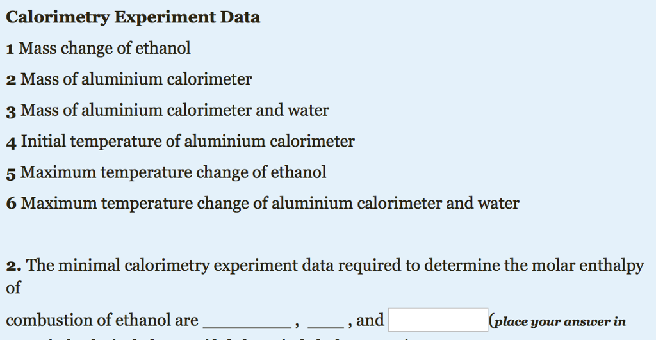Click the 'Calorimetry Experiment Data' heading

pyautogui.click(x=133, y=17)
